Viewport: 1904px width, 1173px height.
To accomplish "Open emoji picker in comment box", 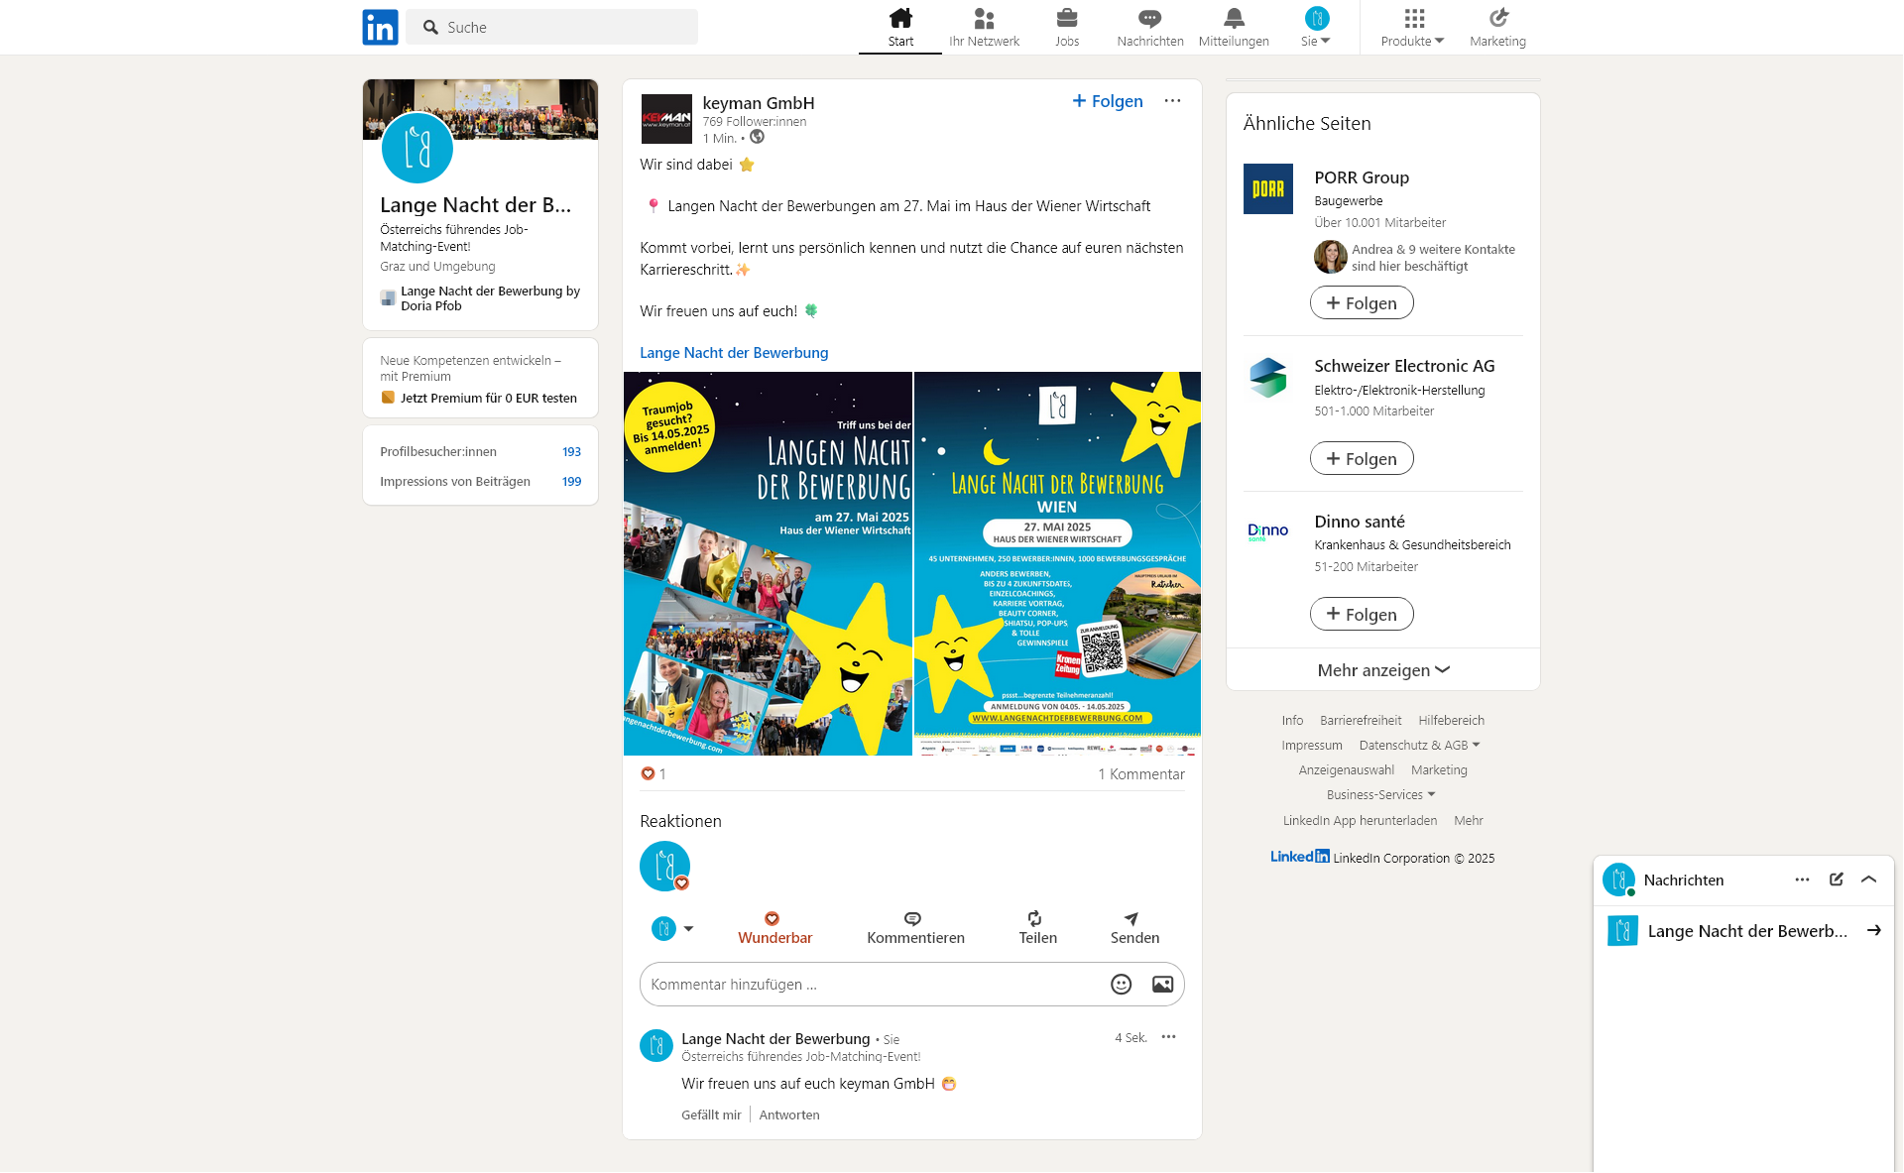I will [x=1121, y=985].
